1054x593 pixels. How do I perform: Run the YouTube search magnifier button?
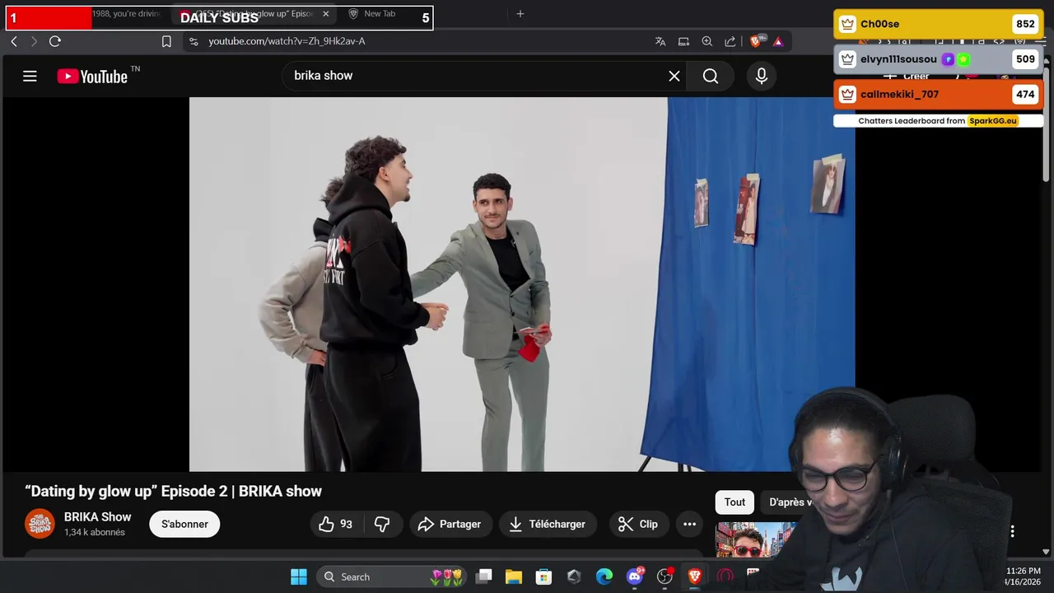pyautogui.click(x=711, y=76)
